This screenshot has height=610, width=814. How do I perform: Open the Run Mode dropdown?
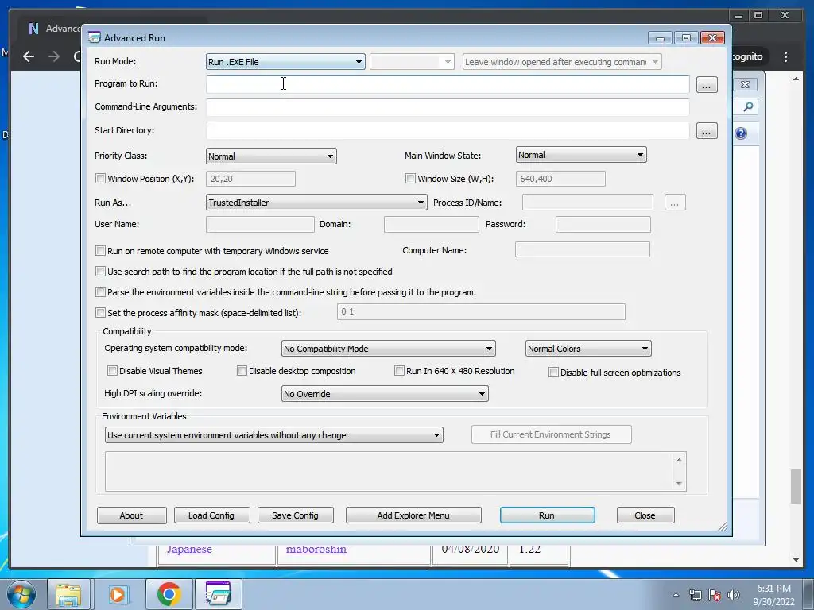click(x=285, y=62)
